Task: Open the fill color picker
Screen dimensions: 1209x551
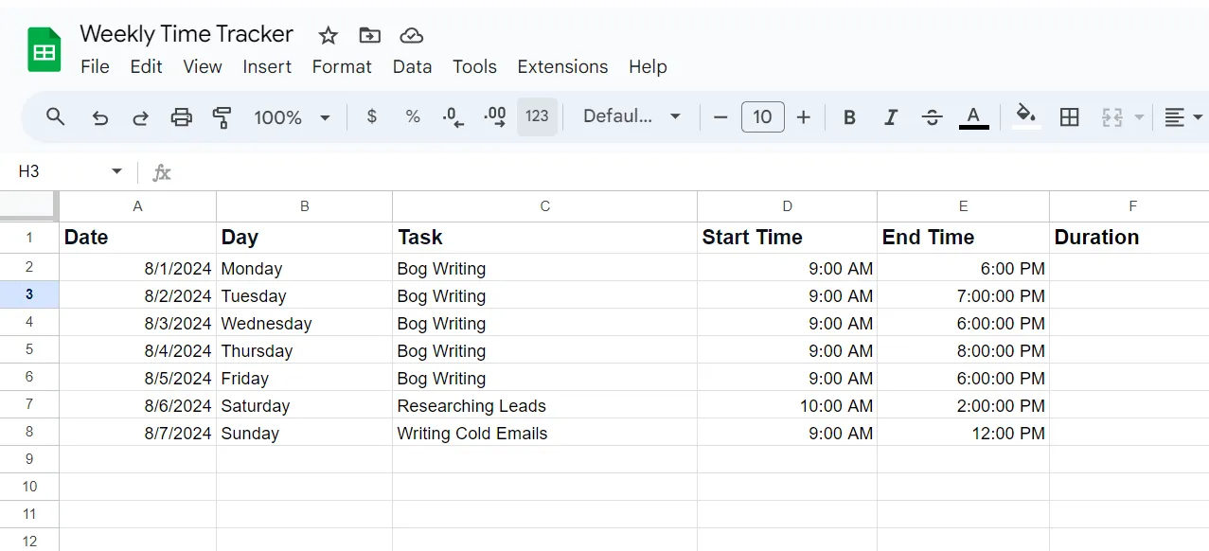Action: click(x=1026, y=117)
